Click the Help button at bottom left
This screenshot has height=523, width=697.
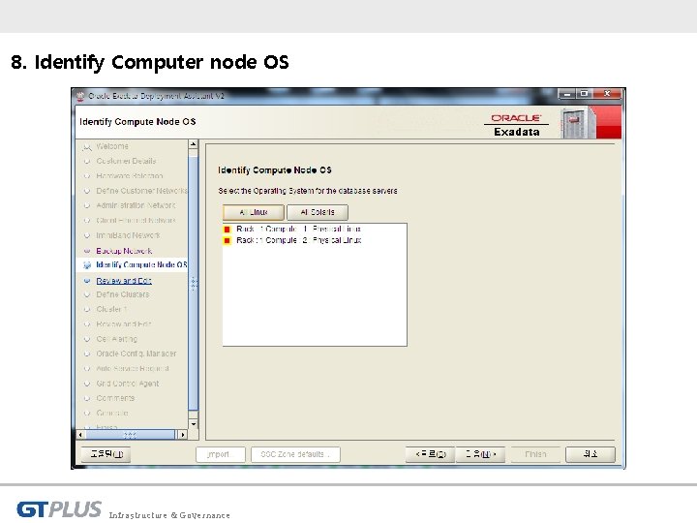click(x=106, y=454)
